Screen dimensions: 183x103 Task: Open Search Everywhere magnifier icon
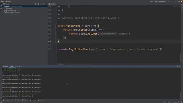(x=179, y=1)
